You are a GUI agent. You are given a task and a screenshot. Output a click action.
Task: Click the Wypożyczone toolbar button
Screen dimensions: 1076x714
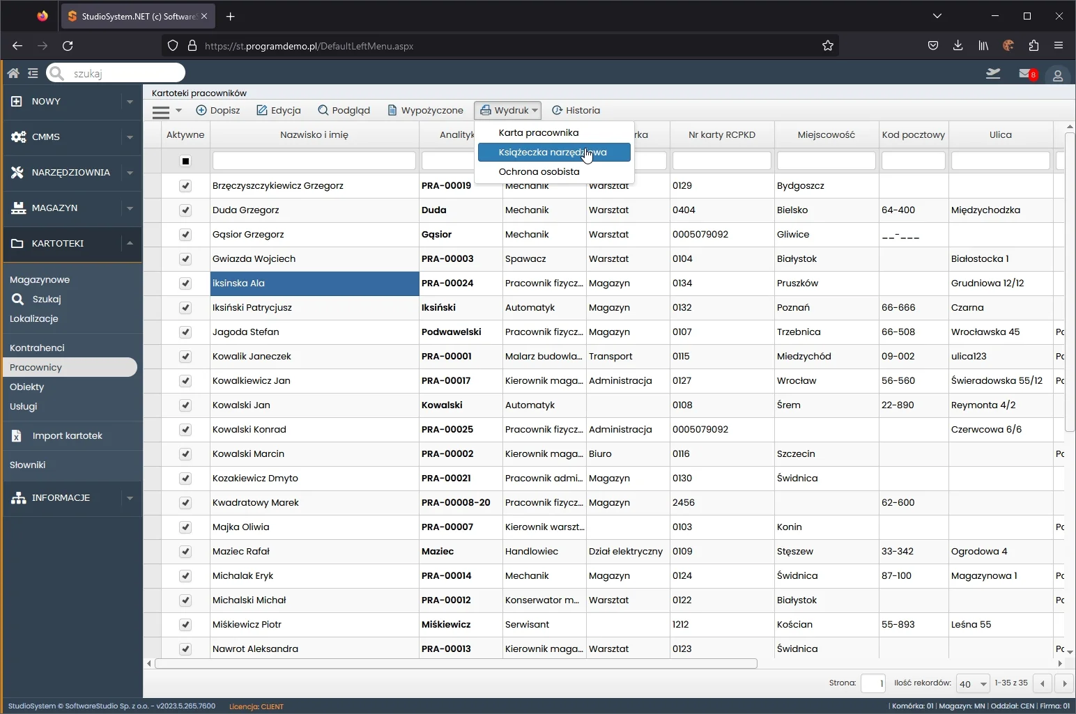pyautogui.click(x=425, y=110)
